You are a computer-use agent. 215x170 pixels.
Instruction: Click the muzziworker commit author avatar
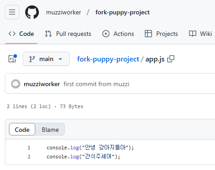pos(16,84)
